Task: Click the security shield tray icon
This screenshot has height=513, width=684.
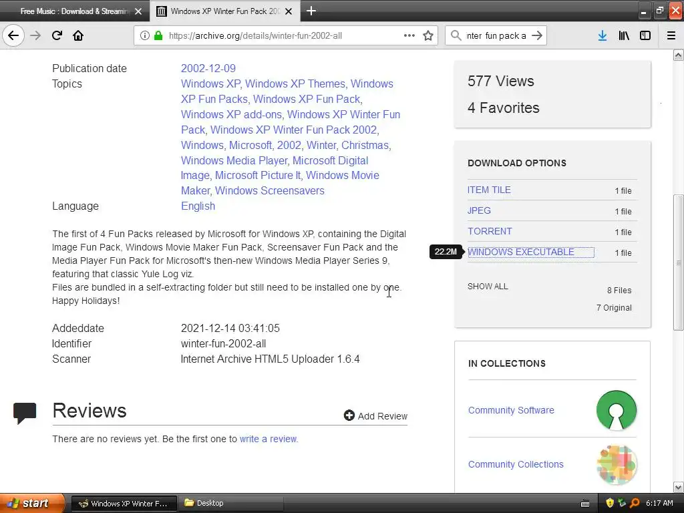Action: pyautogui.click(x=610, y=503)
